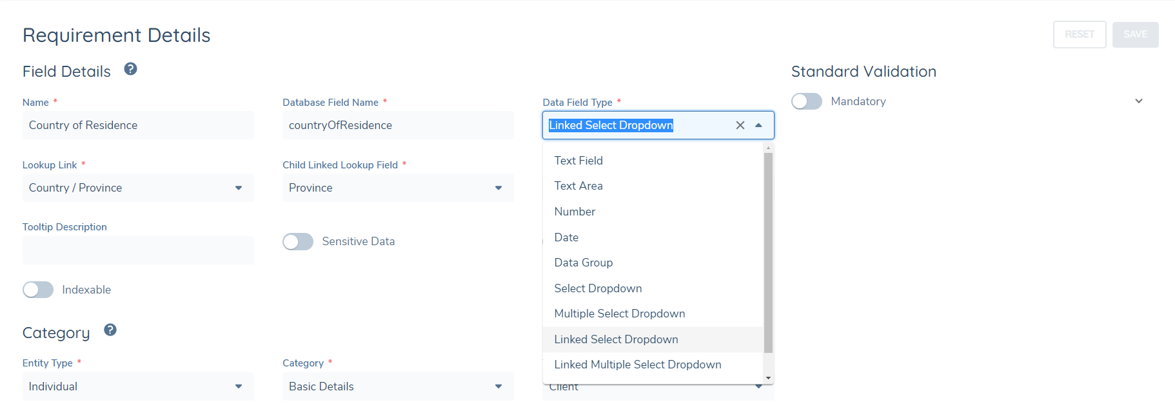This screenshot has height=420, width=1175.
Task: Pick the Date option in list
Action: click(566, 237)
